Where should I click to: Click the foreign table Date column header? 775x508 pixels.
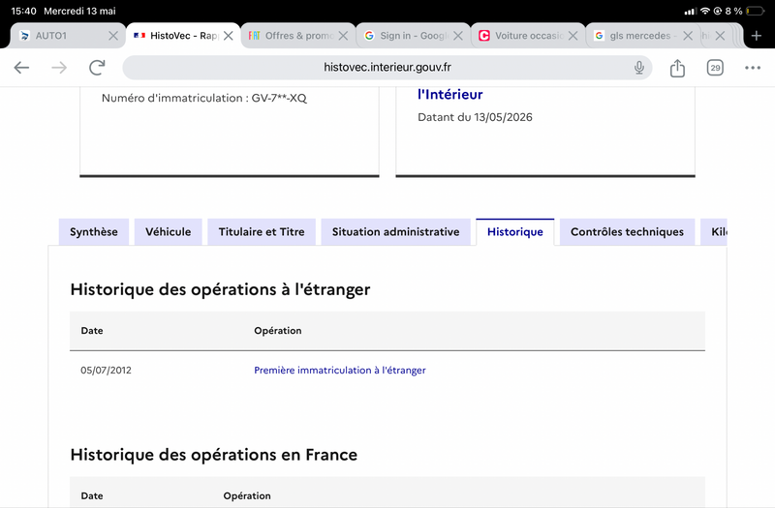point(92,331)
